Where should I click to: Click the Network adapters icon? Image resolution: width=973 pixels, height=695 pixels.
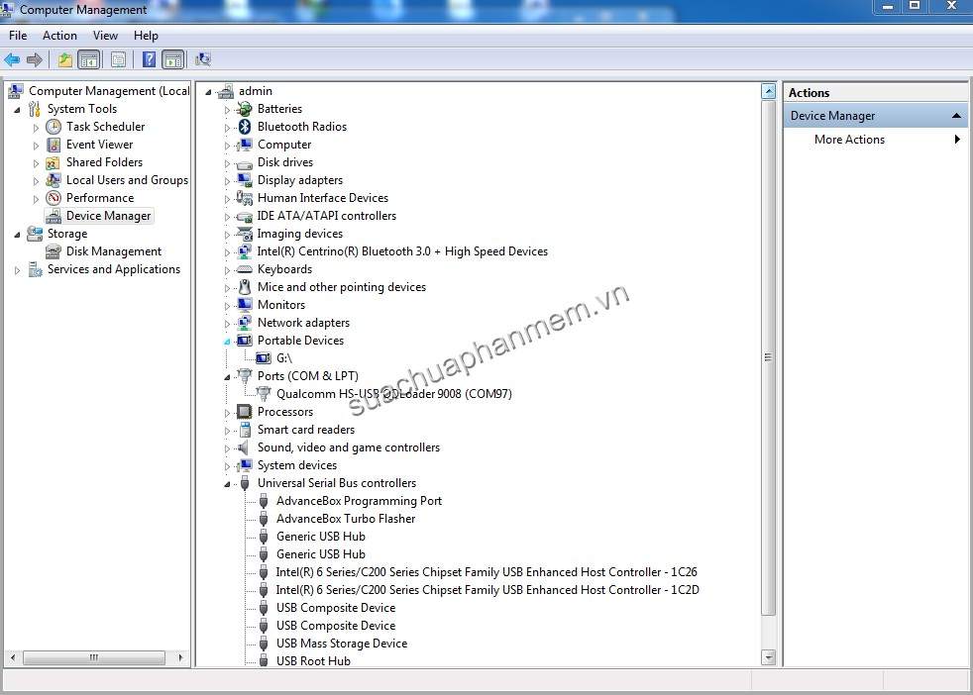coord(245,323)
